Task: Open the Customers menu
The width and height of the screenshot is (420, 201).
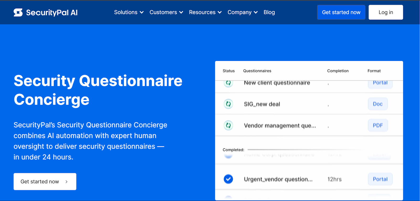Action: point(166,12)
